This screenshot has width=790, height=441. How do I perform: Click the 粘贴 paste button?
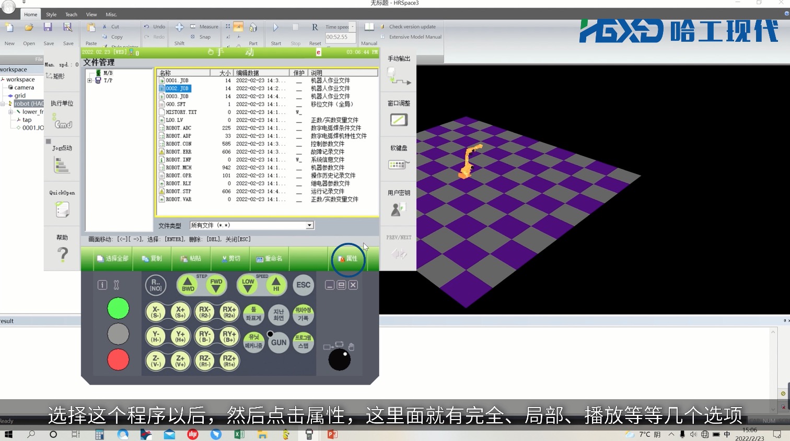coord(191,259)
